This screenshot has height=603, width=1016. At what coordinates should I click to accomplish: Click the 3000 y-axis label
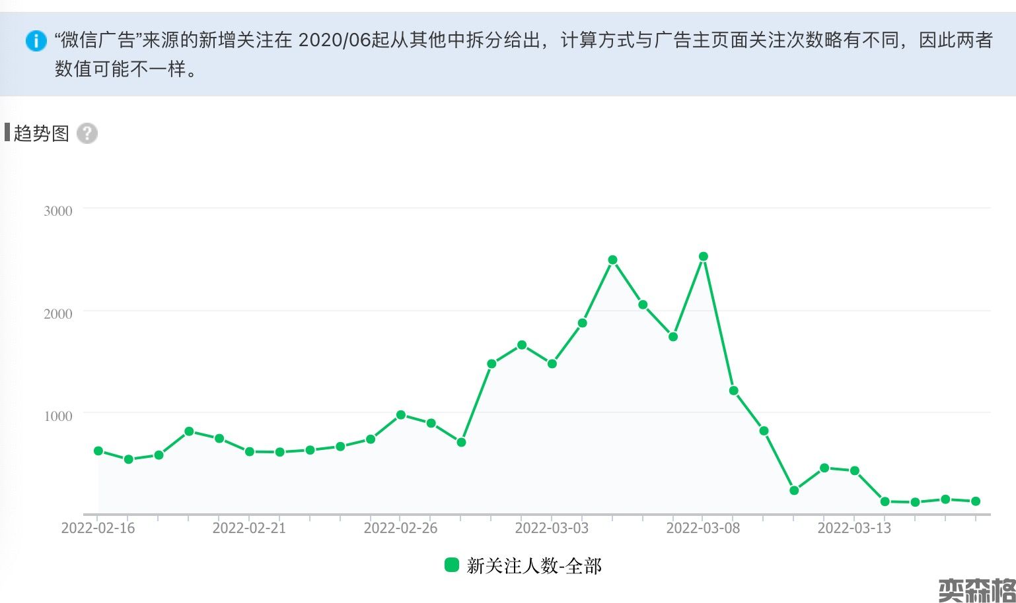[58, 211]
